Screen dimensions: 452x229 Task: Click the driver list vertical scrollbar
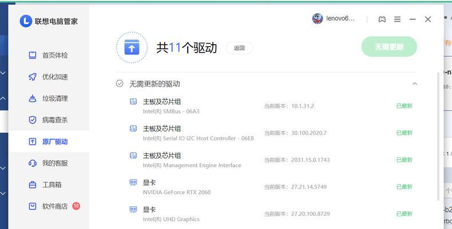[438, 136]
